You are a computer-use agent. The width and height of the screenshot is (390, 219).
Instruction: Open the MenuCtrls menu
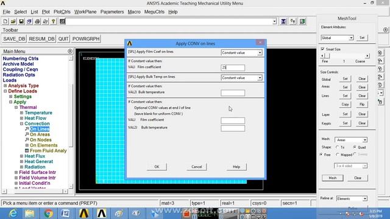pyautogui.click(x=154, y=12)
